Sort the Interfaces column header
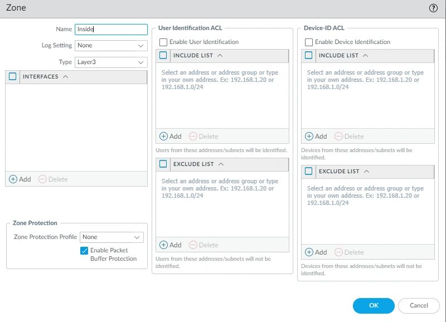The width and height of the screenshot is (446, 322). coord(46,77)
